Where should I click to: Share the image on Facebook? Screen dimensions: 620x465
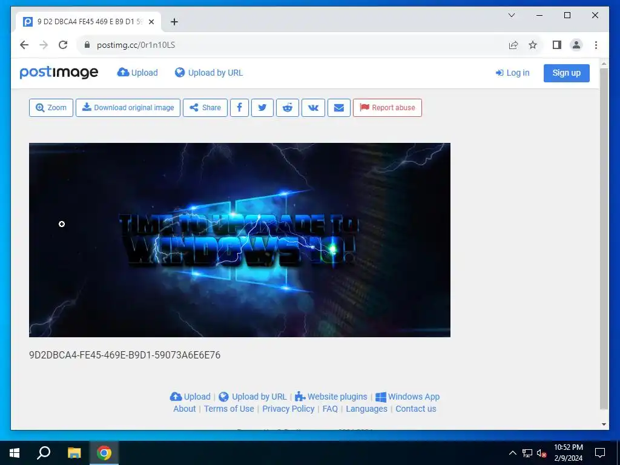tap(239, 108)
